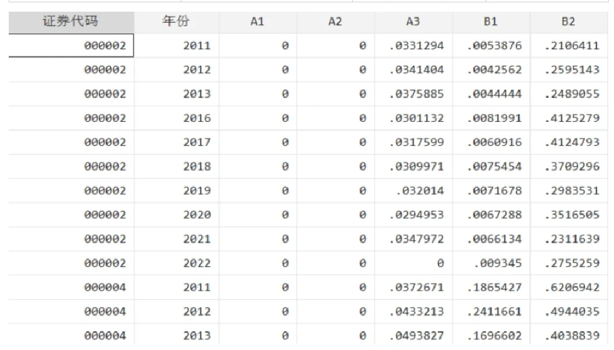Viewport: 614px width, 350px height.
Task: Click the A1 cell in the 000002 2016 row
Action: click(257, 118)
